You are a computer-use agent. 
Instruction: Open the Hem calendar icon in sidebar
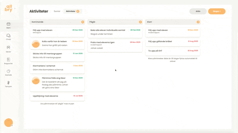[8, 24]
